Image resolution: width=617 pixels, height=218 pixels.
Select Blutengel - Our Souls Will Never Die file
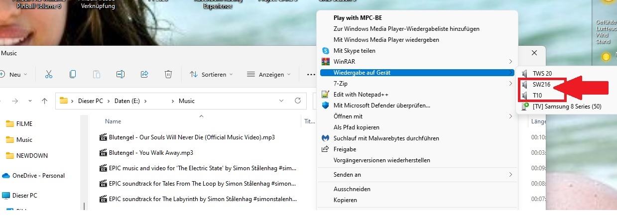pyautogui.click(x=192, y=137)
